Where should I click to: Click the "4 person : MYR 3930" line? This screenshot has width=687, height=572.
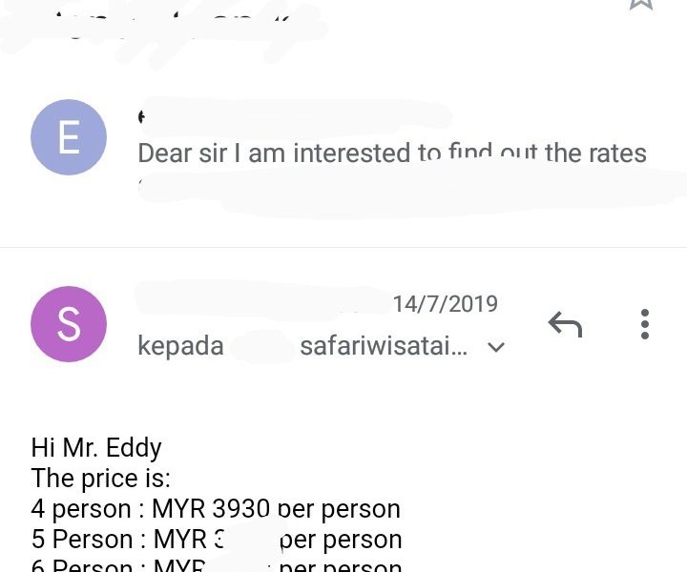point(216,509)
